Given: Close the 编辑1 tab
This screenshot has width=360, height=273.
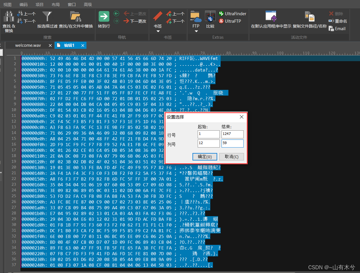Looking at the screenshot, I should (83, 45).
